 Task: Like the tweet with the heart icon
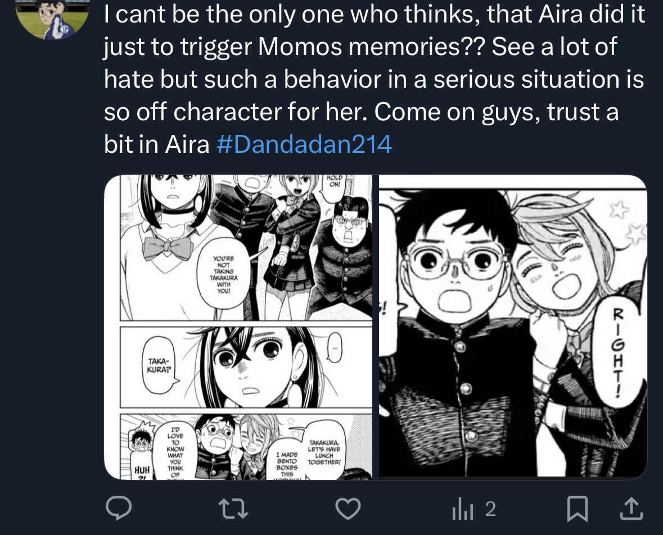click(348, 509)
